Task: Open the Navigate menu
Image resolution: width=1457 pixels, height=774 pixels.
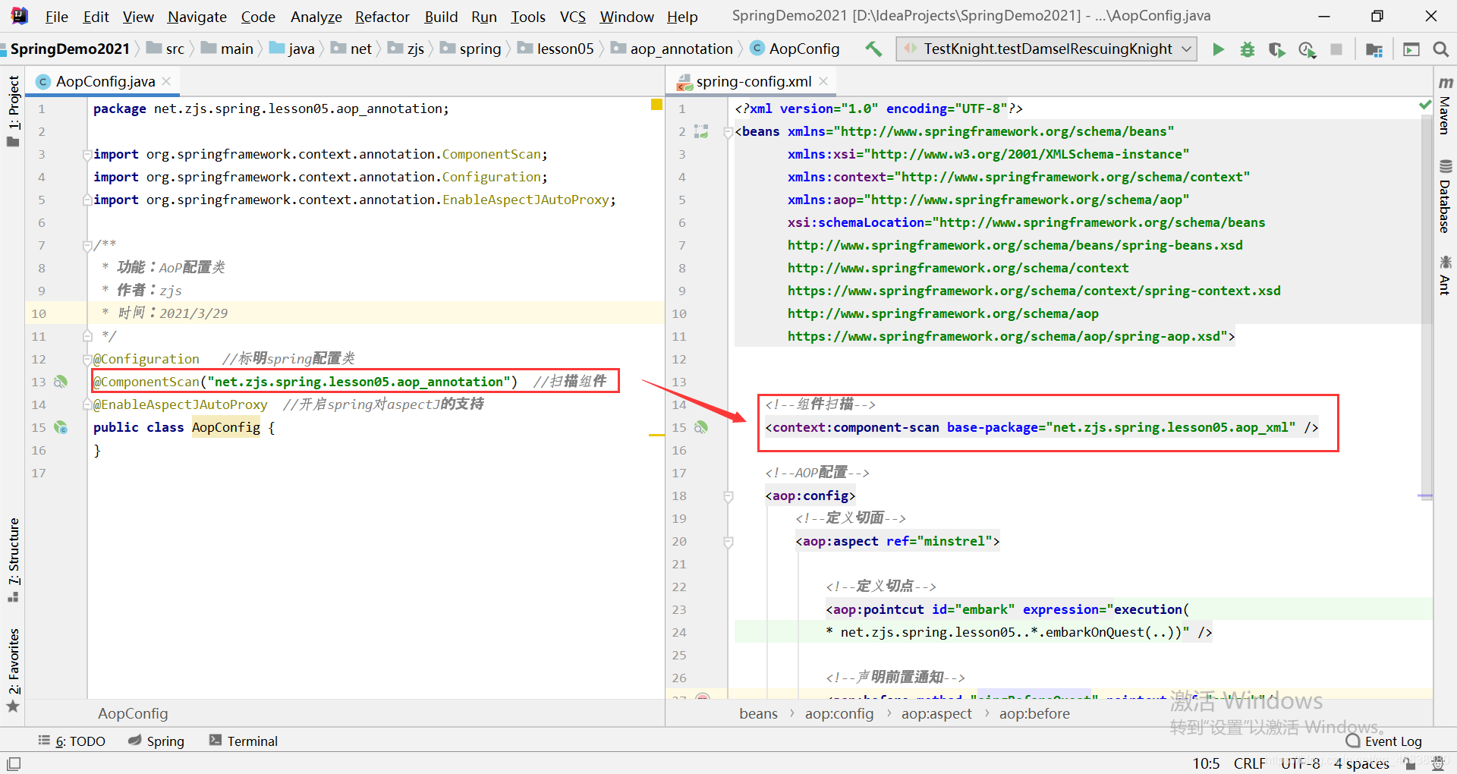Action: [x=197, y=17]
